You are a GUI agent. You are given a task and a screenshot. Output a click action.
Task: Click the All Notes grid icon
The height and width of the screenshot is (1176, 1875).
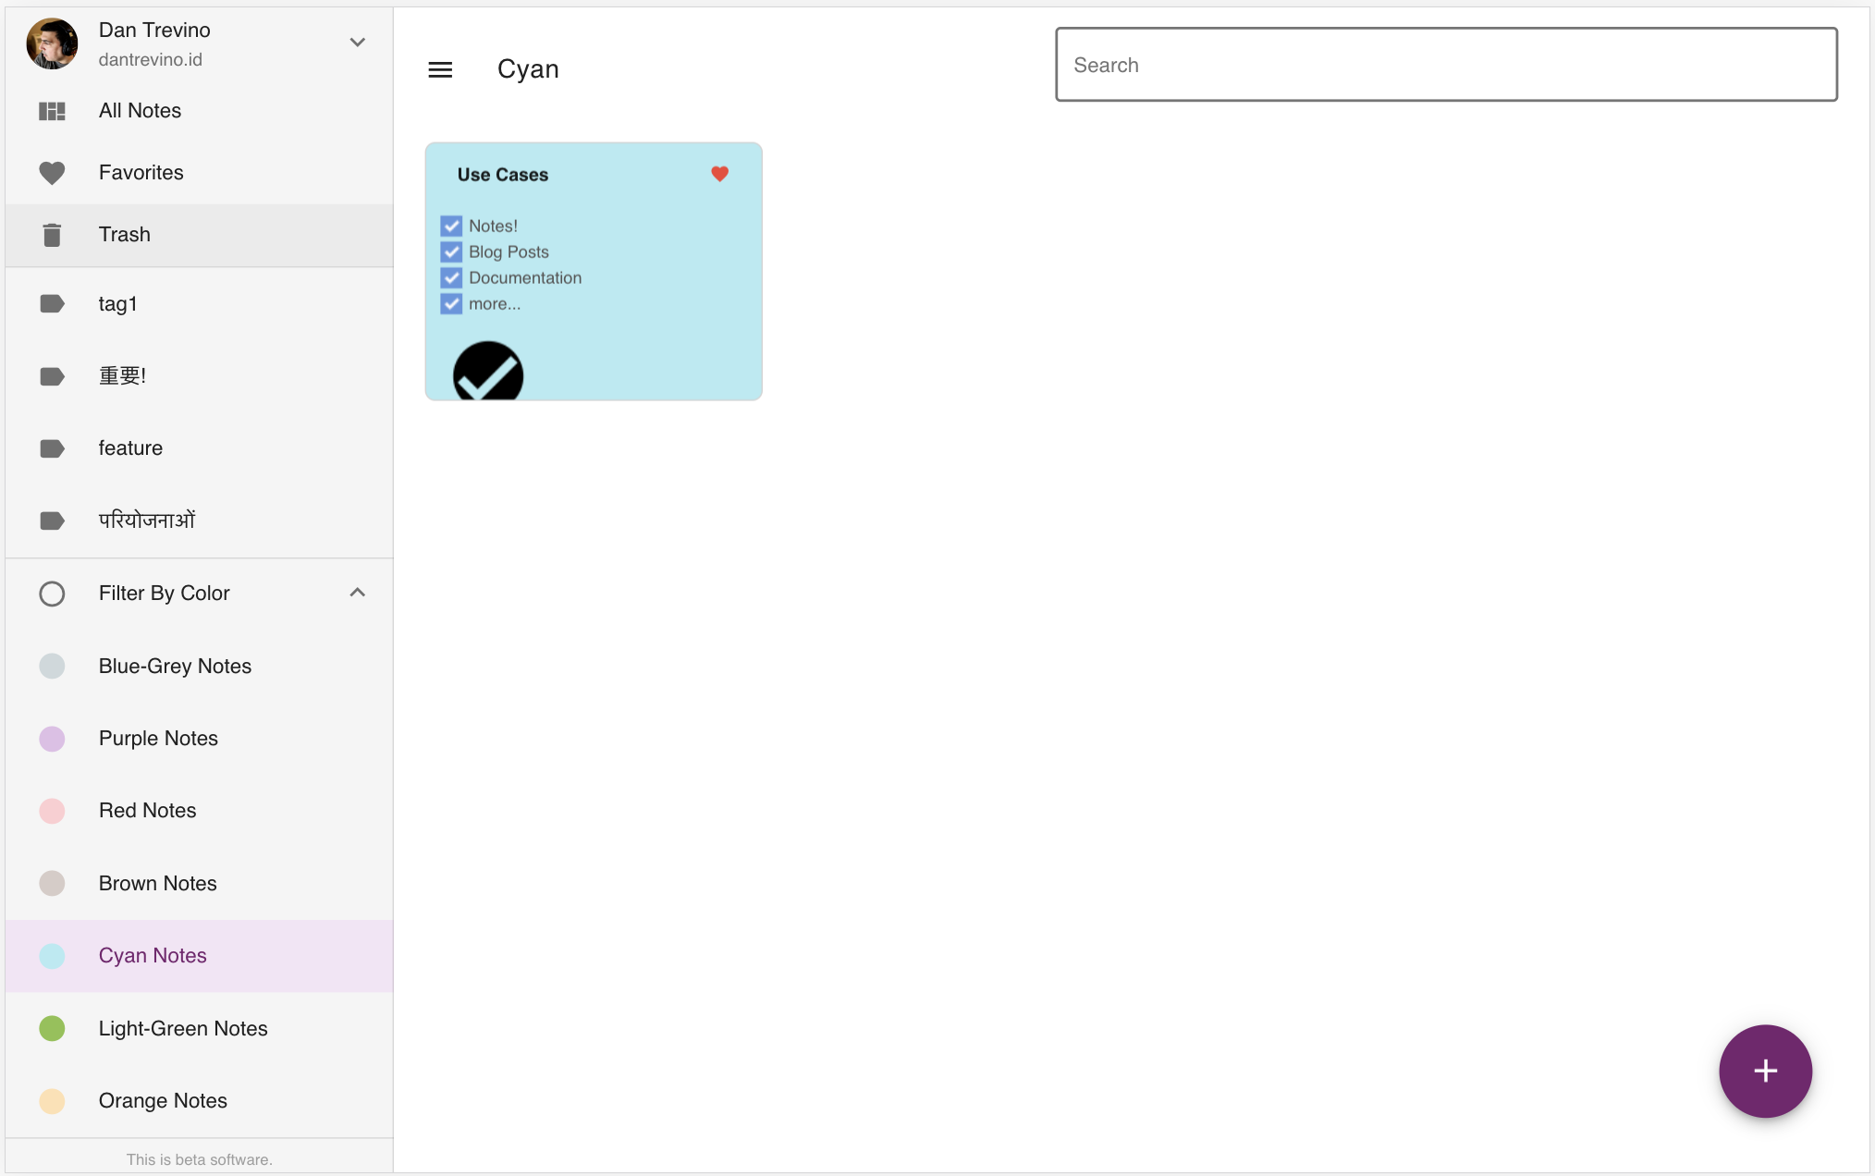(52, 111)
